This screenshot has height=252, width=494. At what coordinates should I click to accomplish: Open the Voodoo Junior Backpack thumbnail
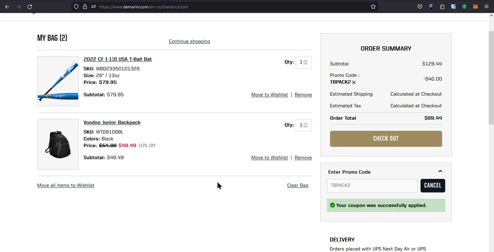[x=58, y=144]
